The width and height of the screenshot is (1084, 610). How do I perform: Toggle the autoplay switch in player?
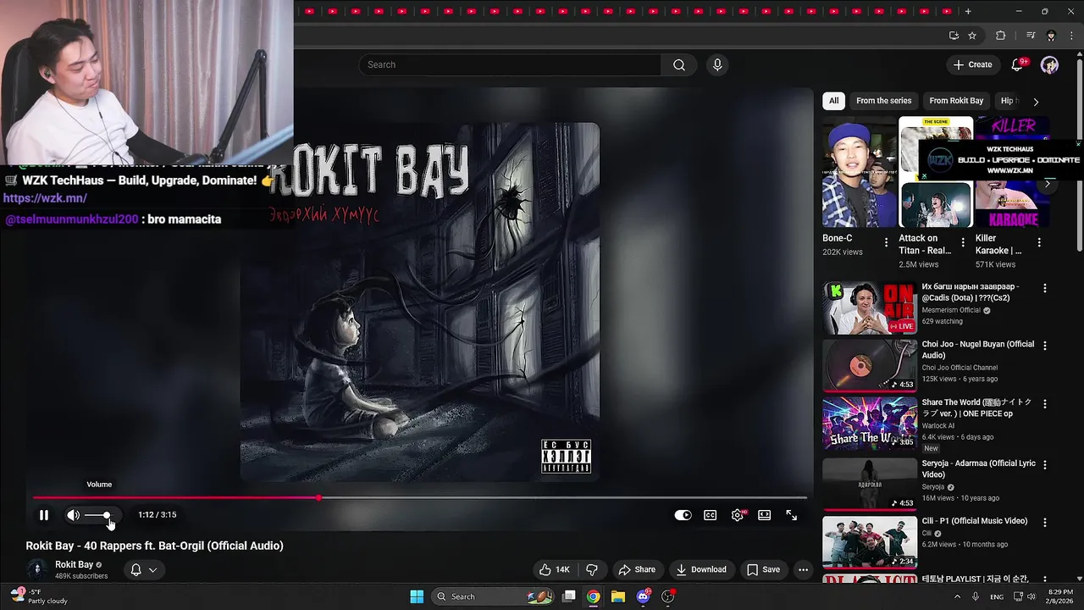683,515
